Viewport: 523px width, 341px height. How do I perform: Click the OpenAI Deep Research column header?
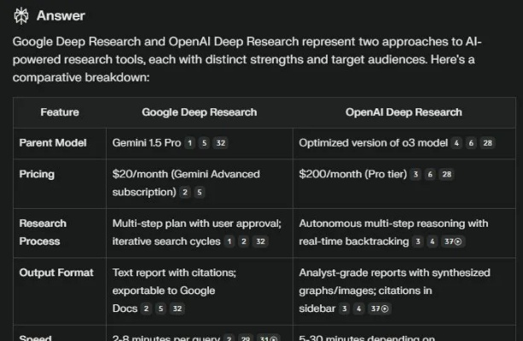[404, 112]
